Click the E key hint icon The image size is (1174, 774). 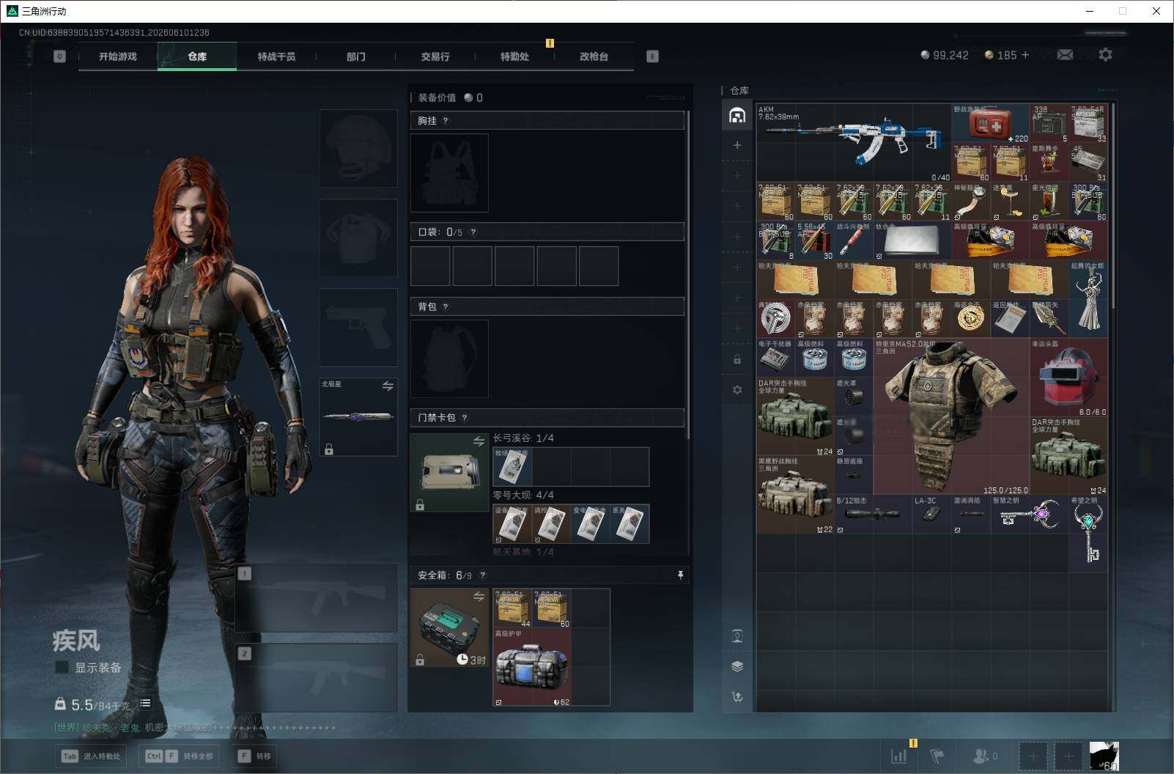(652, 56)
